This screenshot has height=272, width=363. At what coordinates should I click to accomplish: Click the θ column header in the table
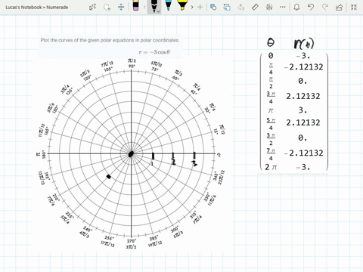point(271,42)
